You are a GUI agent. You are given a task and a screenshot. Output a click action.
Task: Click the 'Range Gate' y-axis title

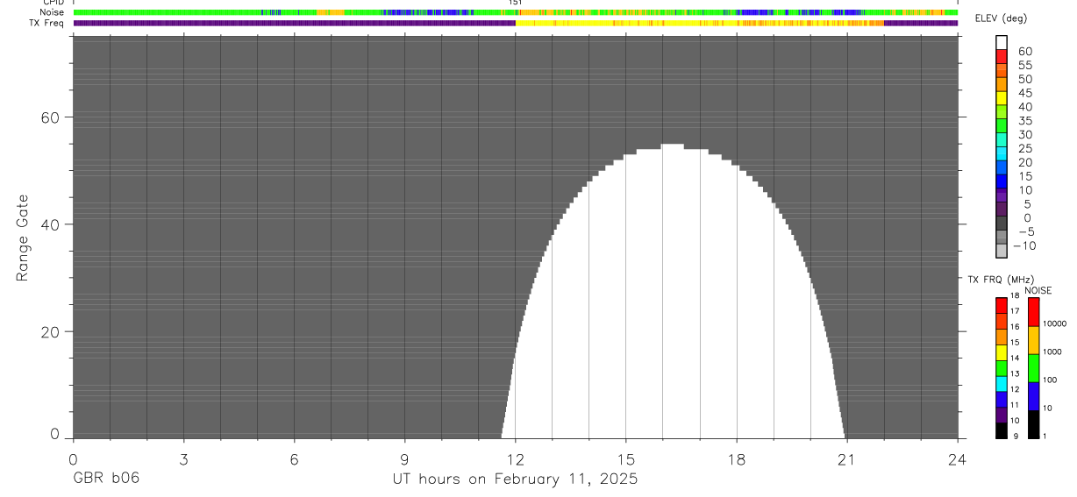coord(23,238)
